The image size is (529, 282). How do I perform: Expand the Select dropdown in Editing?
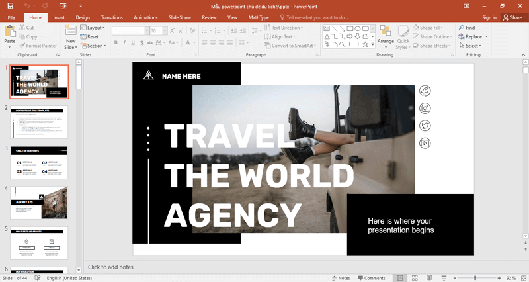pos(470,46)
